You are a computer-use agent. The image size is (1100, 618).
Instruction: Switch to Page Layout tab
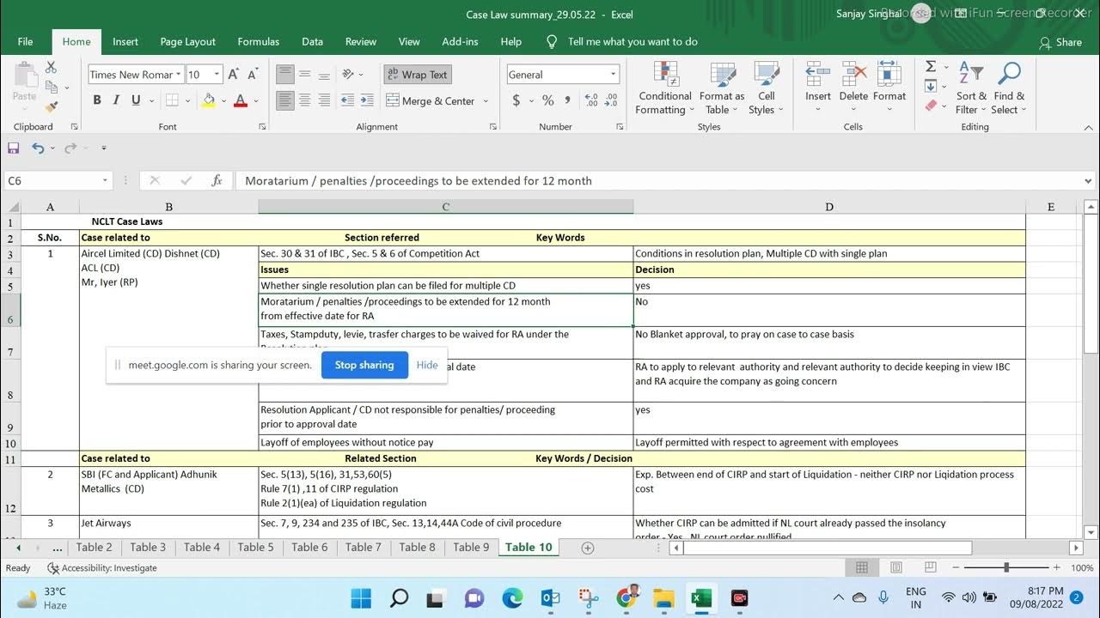[x=188, y=41]
